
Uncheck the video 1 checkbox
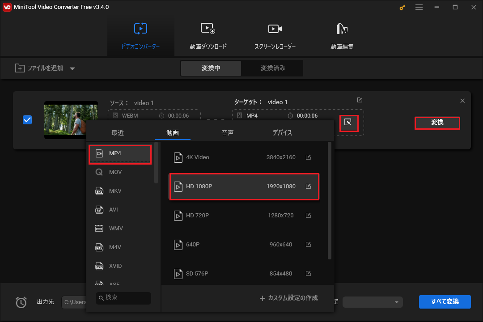[27, 119]
